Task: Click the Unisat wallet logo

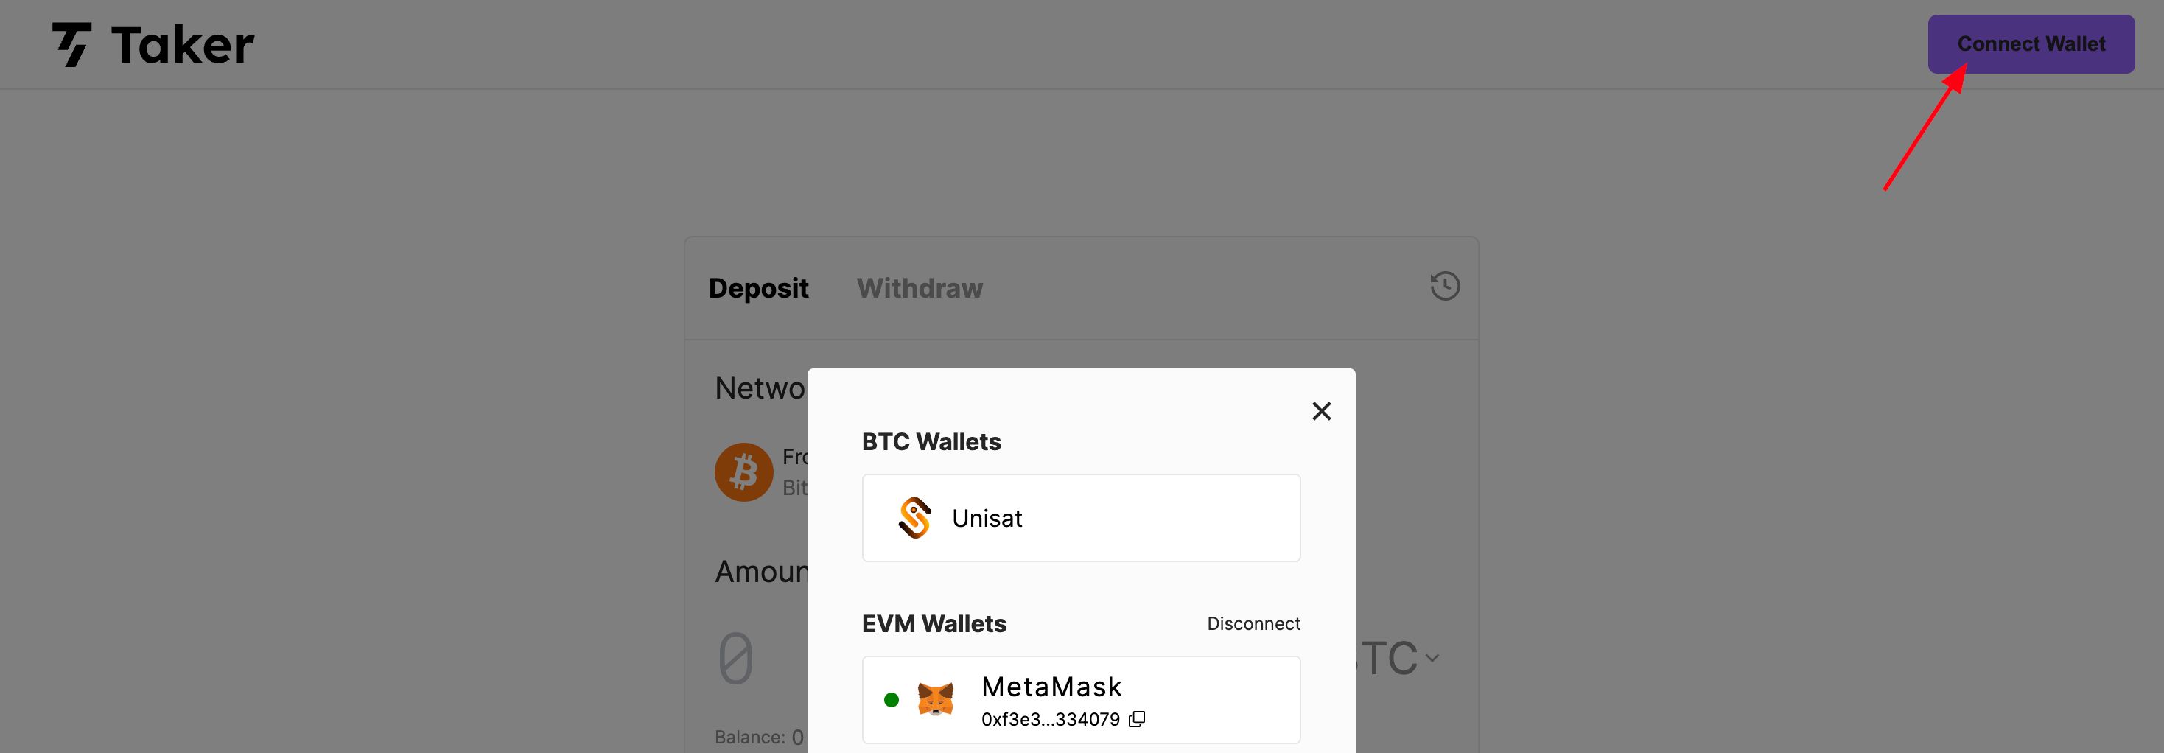Action: (x=915, y=518)
